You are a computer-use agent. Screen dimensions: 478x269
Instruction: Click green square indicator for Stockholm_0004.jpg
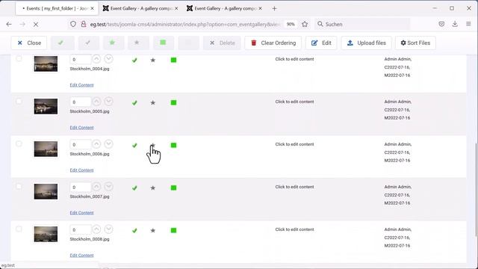pos(173,60)
